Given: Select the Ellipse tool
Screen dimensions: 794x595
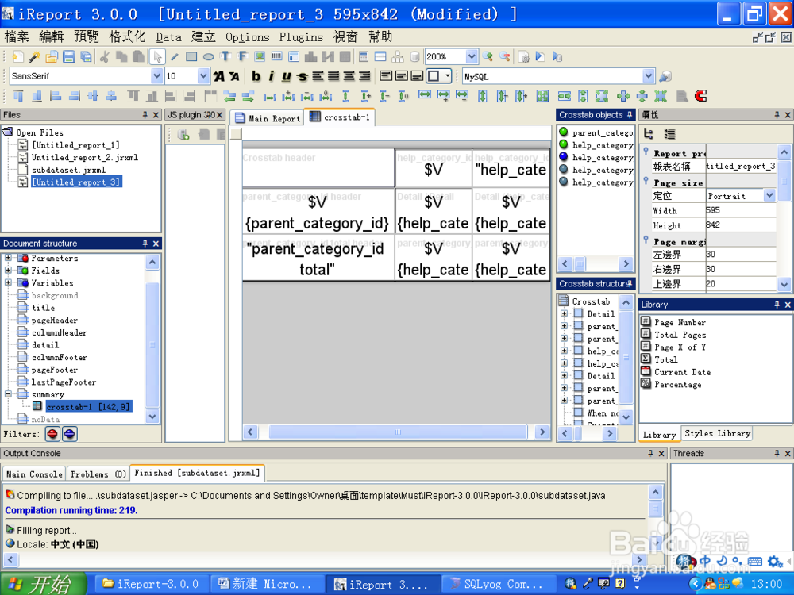Looking at the screenshot, I should click(208, 56).
